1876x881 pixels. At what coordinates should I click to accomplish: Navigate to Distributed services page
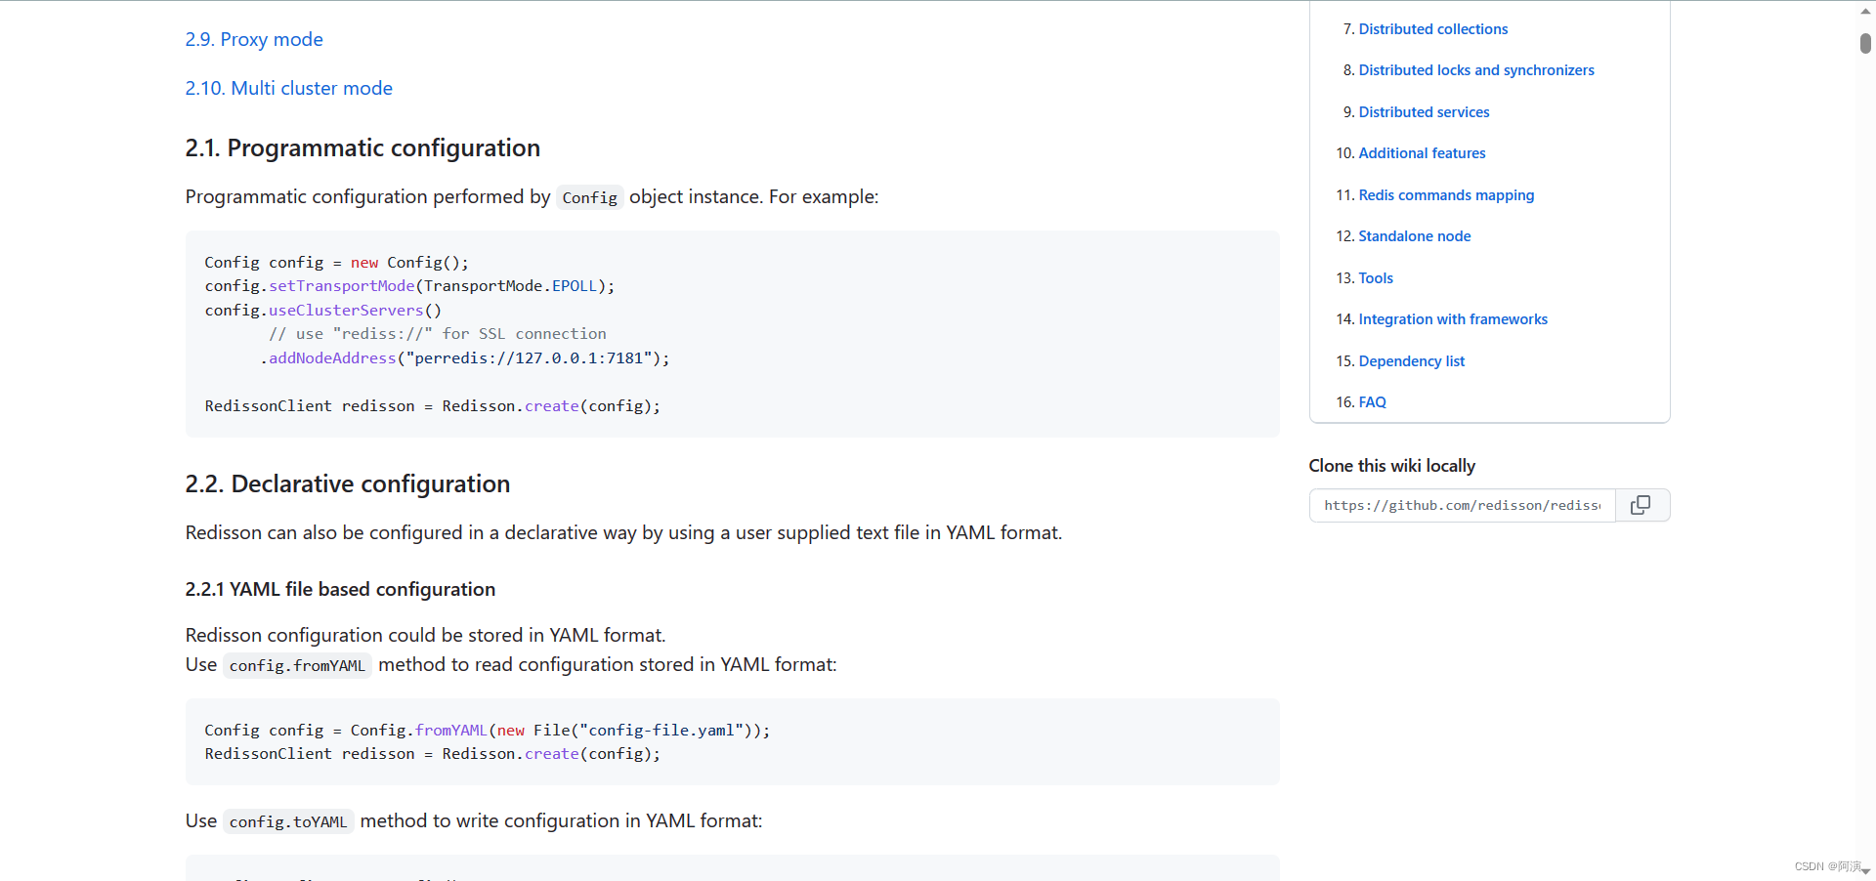tap(1424, 112)
